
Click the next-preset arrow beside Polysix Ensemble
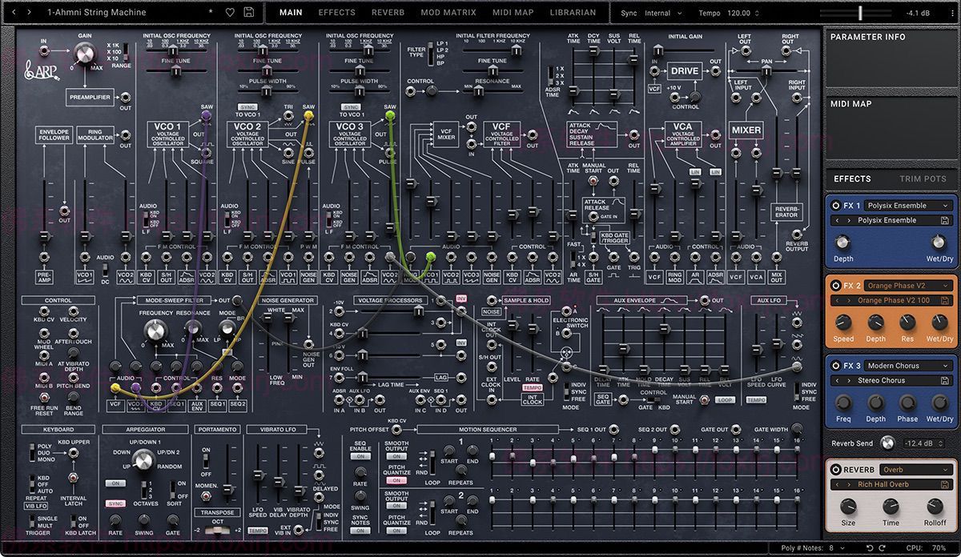pyautogui.click(x=849, y=219)
